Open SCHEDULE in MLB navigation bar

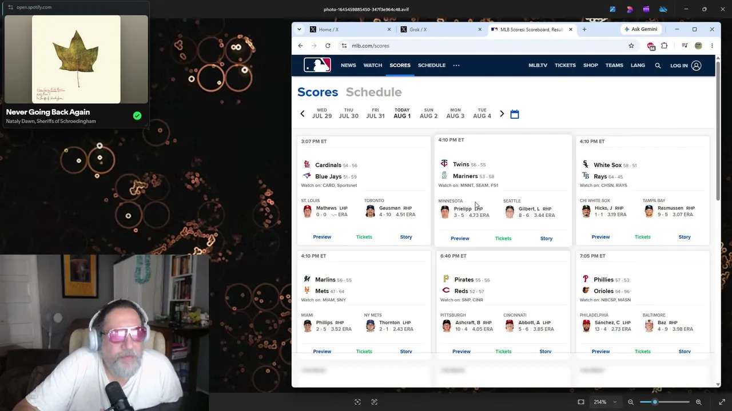tap(432, 66)
